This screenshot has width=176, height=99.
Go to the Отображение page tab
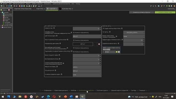(48, 90)
